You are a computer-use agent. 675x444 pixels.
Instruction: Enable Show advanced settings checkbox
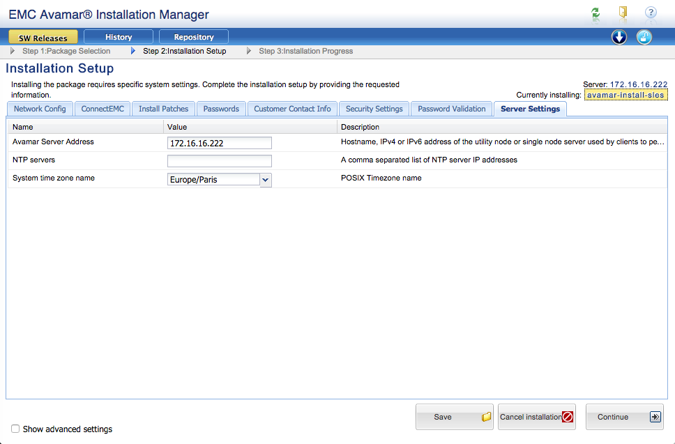click(x=15, y=429)
